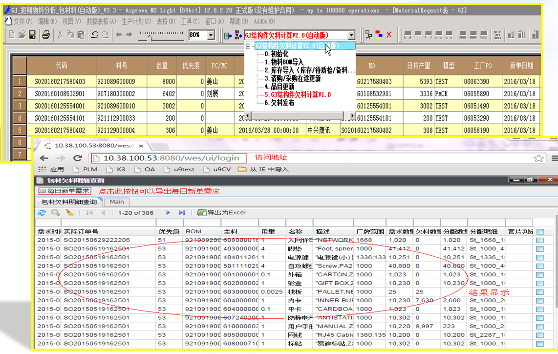The image size is (558, 354).
Task: Click the print icon in toolbar
Action: [x=45, y=35]
